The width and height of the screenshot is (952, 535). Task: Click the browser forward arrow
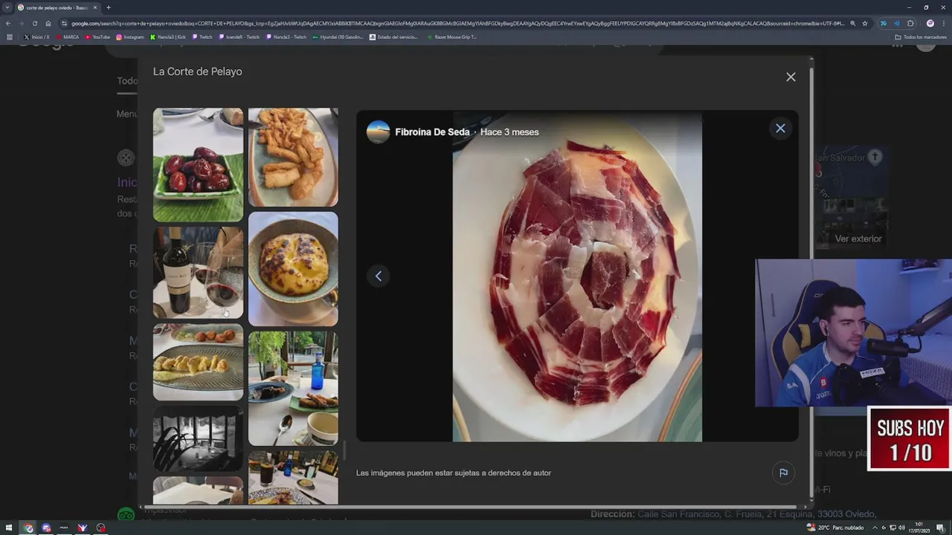(x=21, y=23)
